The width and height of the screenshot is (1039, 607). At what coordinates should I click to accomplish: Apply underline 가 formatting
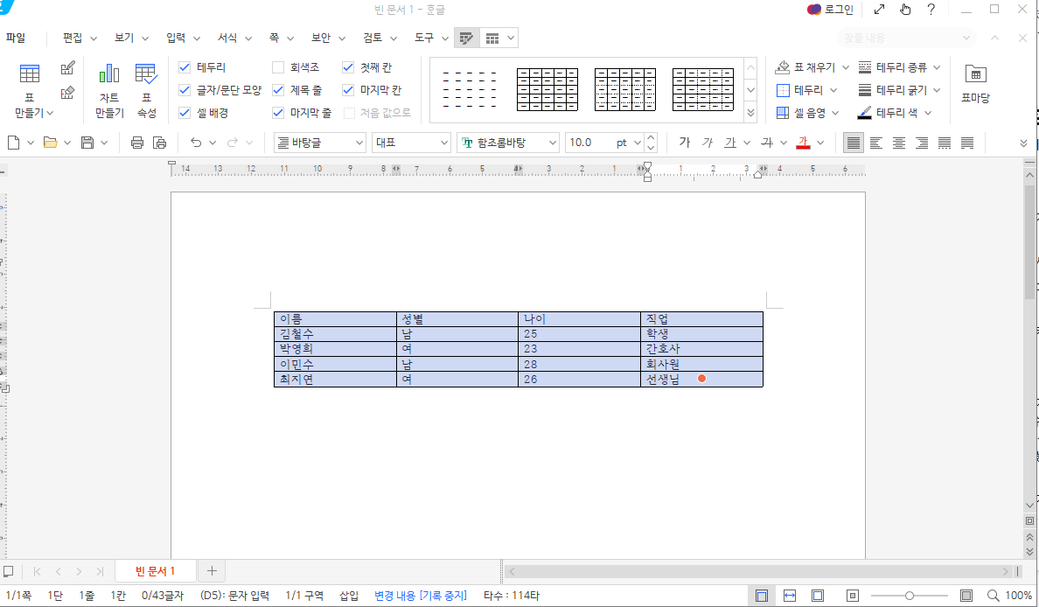pyautogui.click(x=730, y=143)
